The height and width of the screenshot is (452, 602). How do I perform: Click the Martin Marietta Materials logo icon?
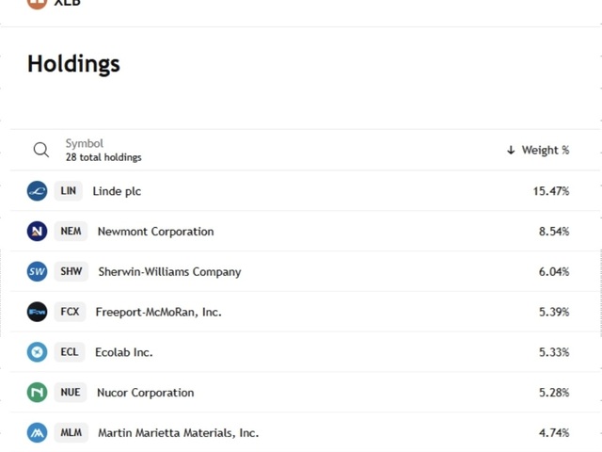tap(37, 433)
